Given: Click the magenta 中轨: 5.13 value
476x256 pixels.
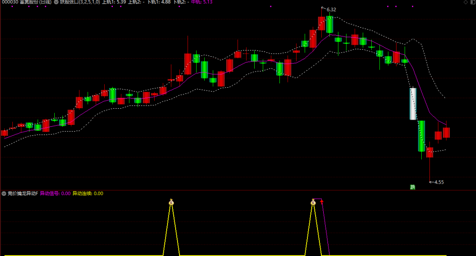Looking at the screenshot, I should click(202, 2).
